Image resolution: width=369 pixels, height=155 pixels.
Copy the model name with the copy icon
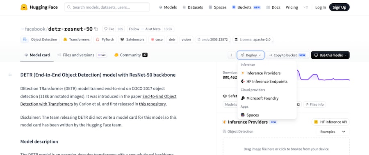coord(96,29)
